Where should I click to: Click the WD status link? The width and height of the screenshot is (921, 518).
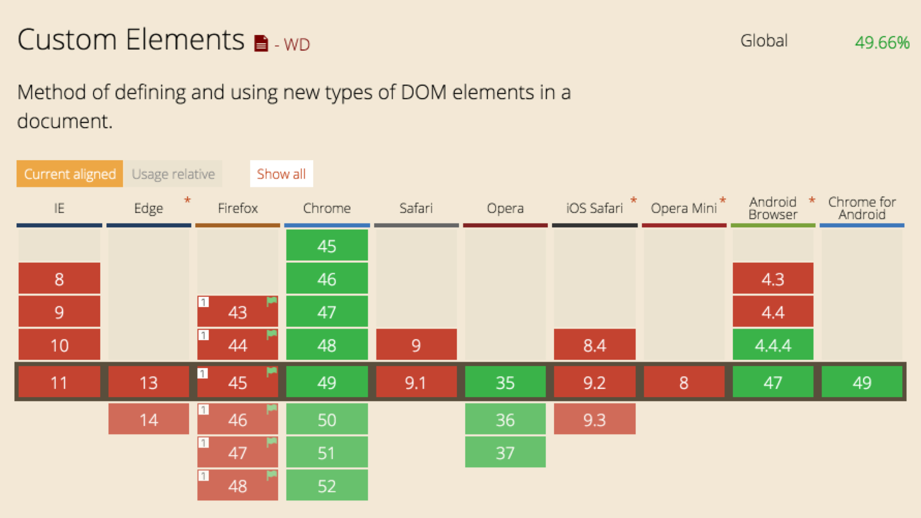pos(296,45)
